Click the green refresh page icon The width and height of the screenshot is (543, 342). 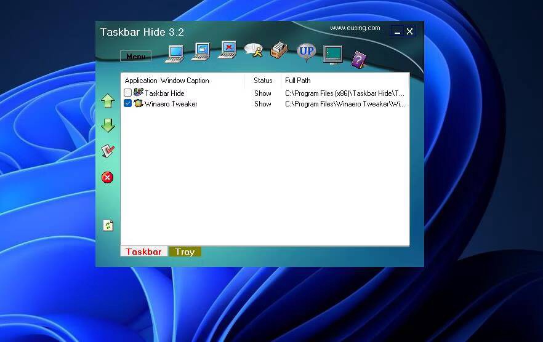108,226
